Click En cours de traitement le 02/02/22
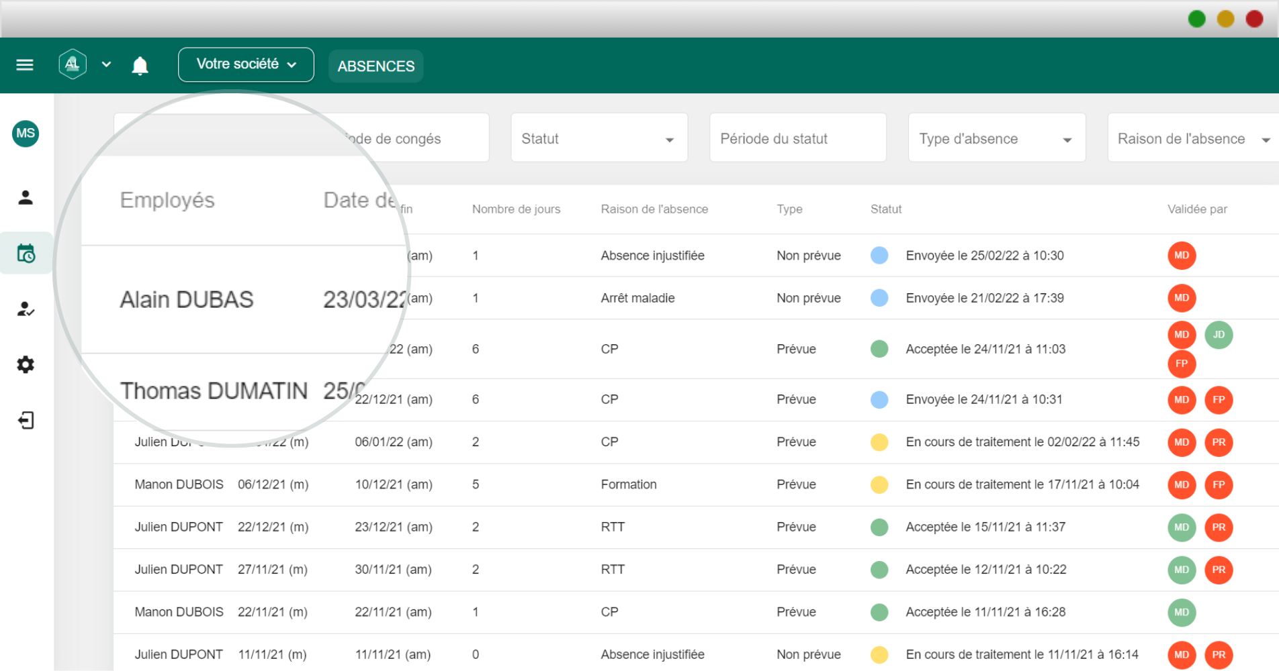This screenshot has width=1279, height=671. [1022, 442]
